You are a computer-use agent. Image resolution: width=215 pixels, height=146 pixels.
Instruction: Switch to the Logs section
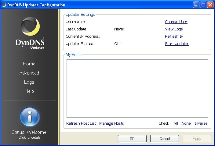coord(29,82)
